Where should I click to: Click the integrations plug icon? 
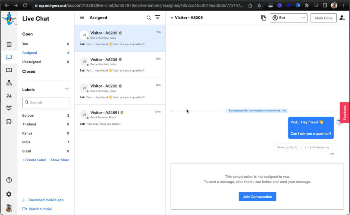[9, 108]
